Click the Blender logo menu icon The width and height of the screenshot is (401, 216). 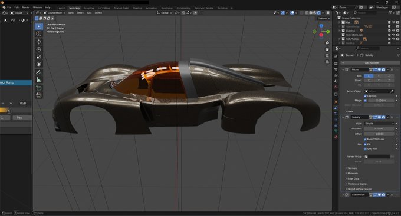coord(4,8)
